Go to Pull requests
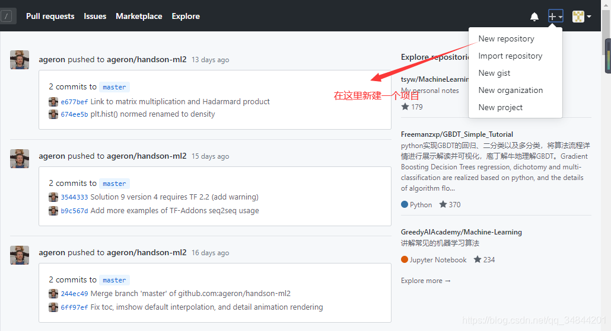611x331 pixels. [50, 17]
